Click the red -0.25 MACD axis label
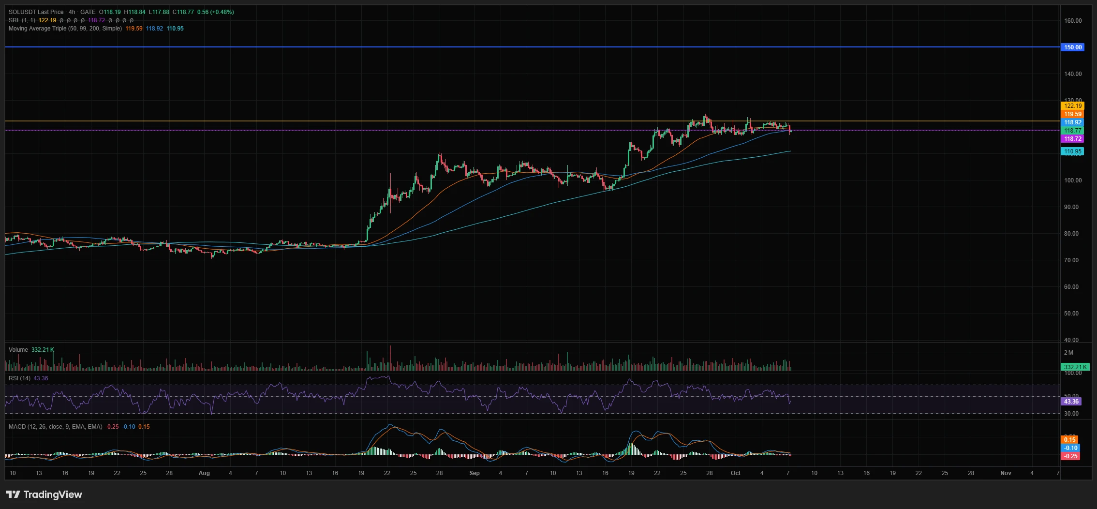 1071,456
